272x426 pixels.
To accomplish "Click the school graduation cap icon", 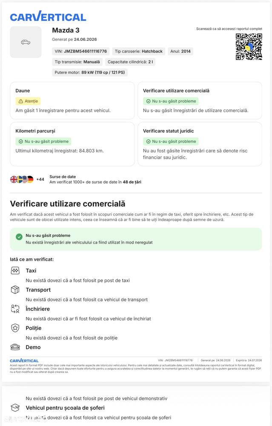I will click(15, 408).
